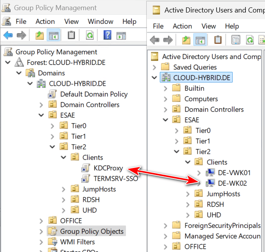265x252 pixels.
Task: Click the Up One Level icon in Group Policy Management
Action: [x=39, y=36]
